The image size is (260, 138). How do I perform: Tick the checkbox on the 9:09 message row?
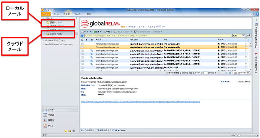[x=246, y=67]
